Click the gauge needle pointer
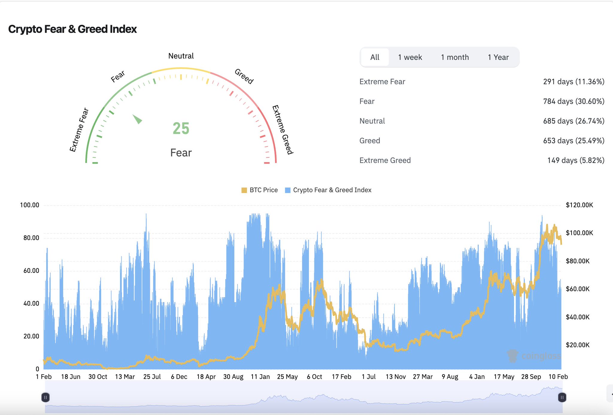613x415 pixels. coord(137,119)
